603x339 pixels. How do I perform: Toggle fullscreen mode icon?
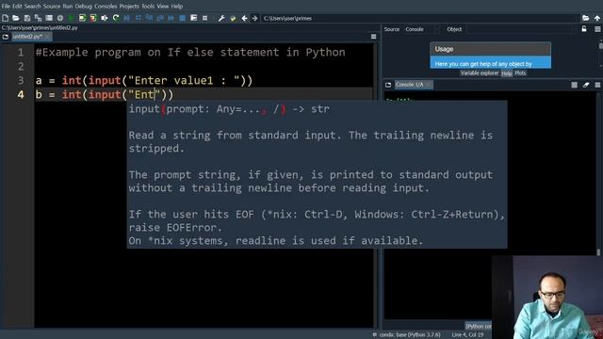pos(205,18)
